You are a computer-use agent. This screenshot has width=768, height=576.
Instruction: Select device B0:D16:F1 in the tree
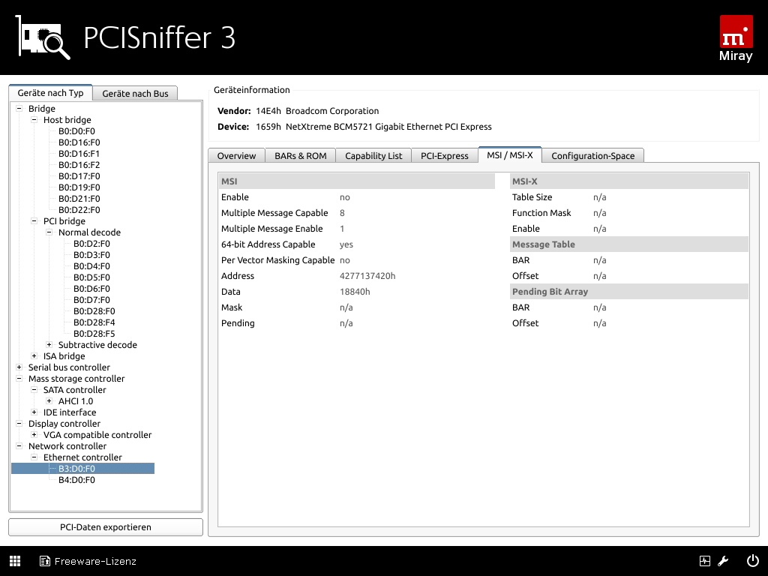[x=79, y=154]
